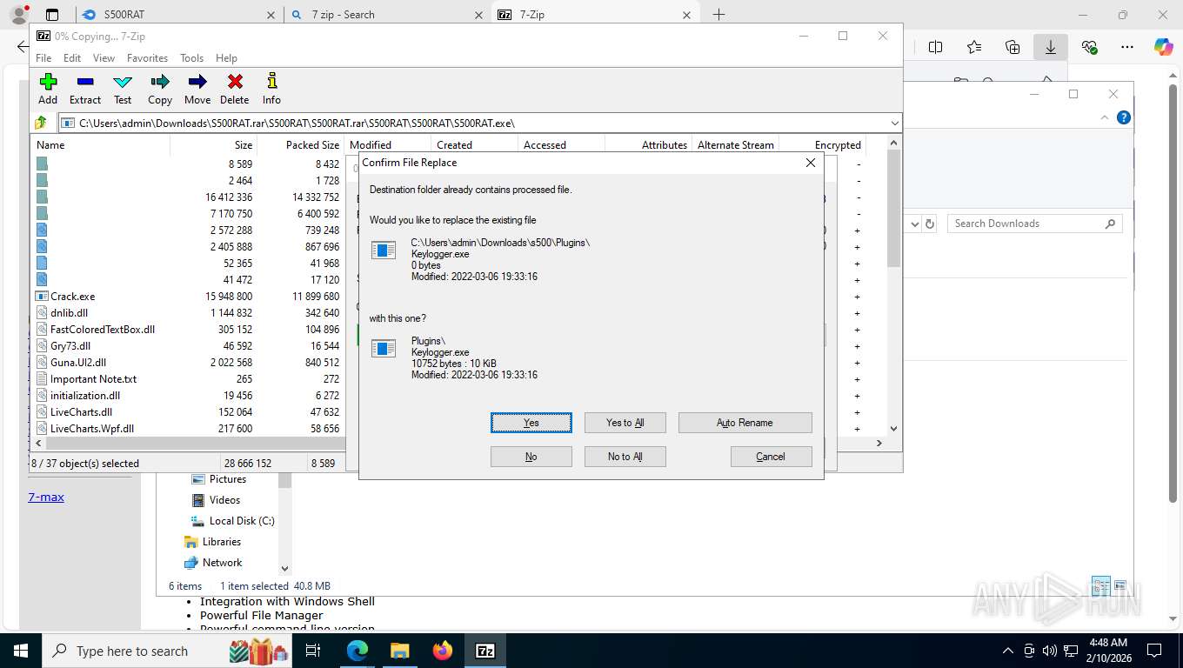Switch to the 7 zip - Search tab
This screenshot has height=668, width=1183.
coord(388,15)
